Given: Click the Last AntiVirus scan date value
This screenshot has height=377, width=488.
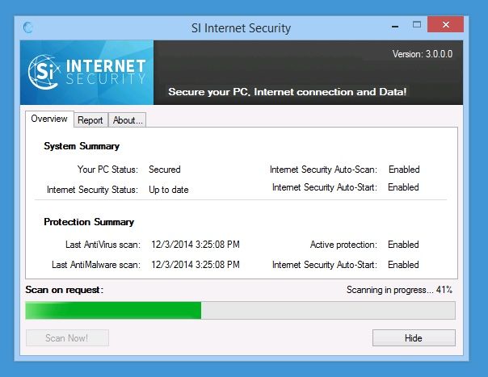Looking at the screenshot, I should pyautogui.click(x=196, y=245).
